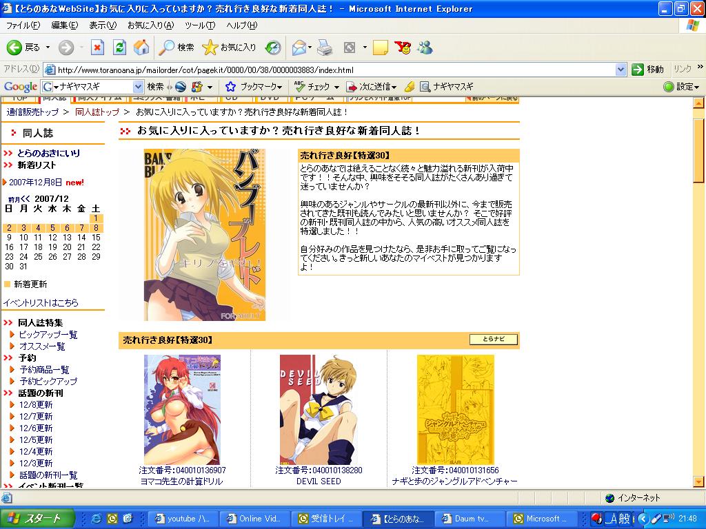Expand the Links (リンク) toolbar chevron
Image resolution: width=706 pixels, height=529 pixels.
(700, 67)
